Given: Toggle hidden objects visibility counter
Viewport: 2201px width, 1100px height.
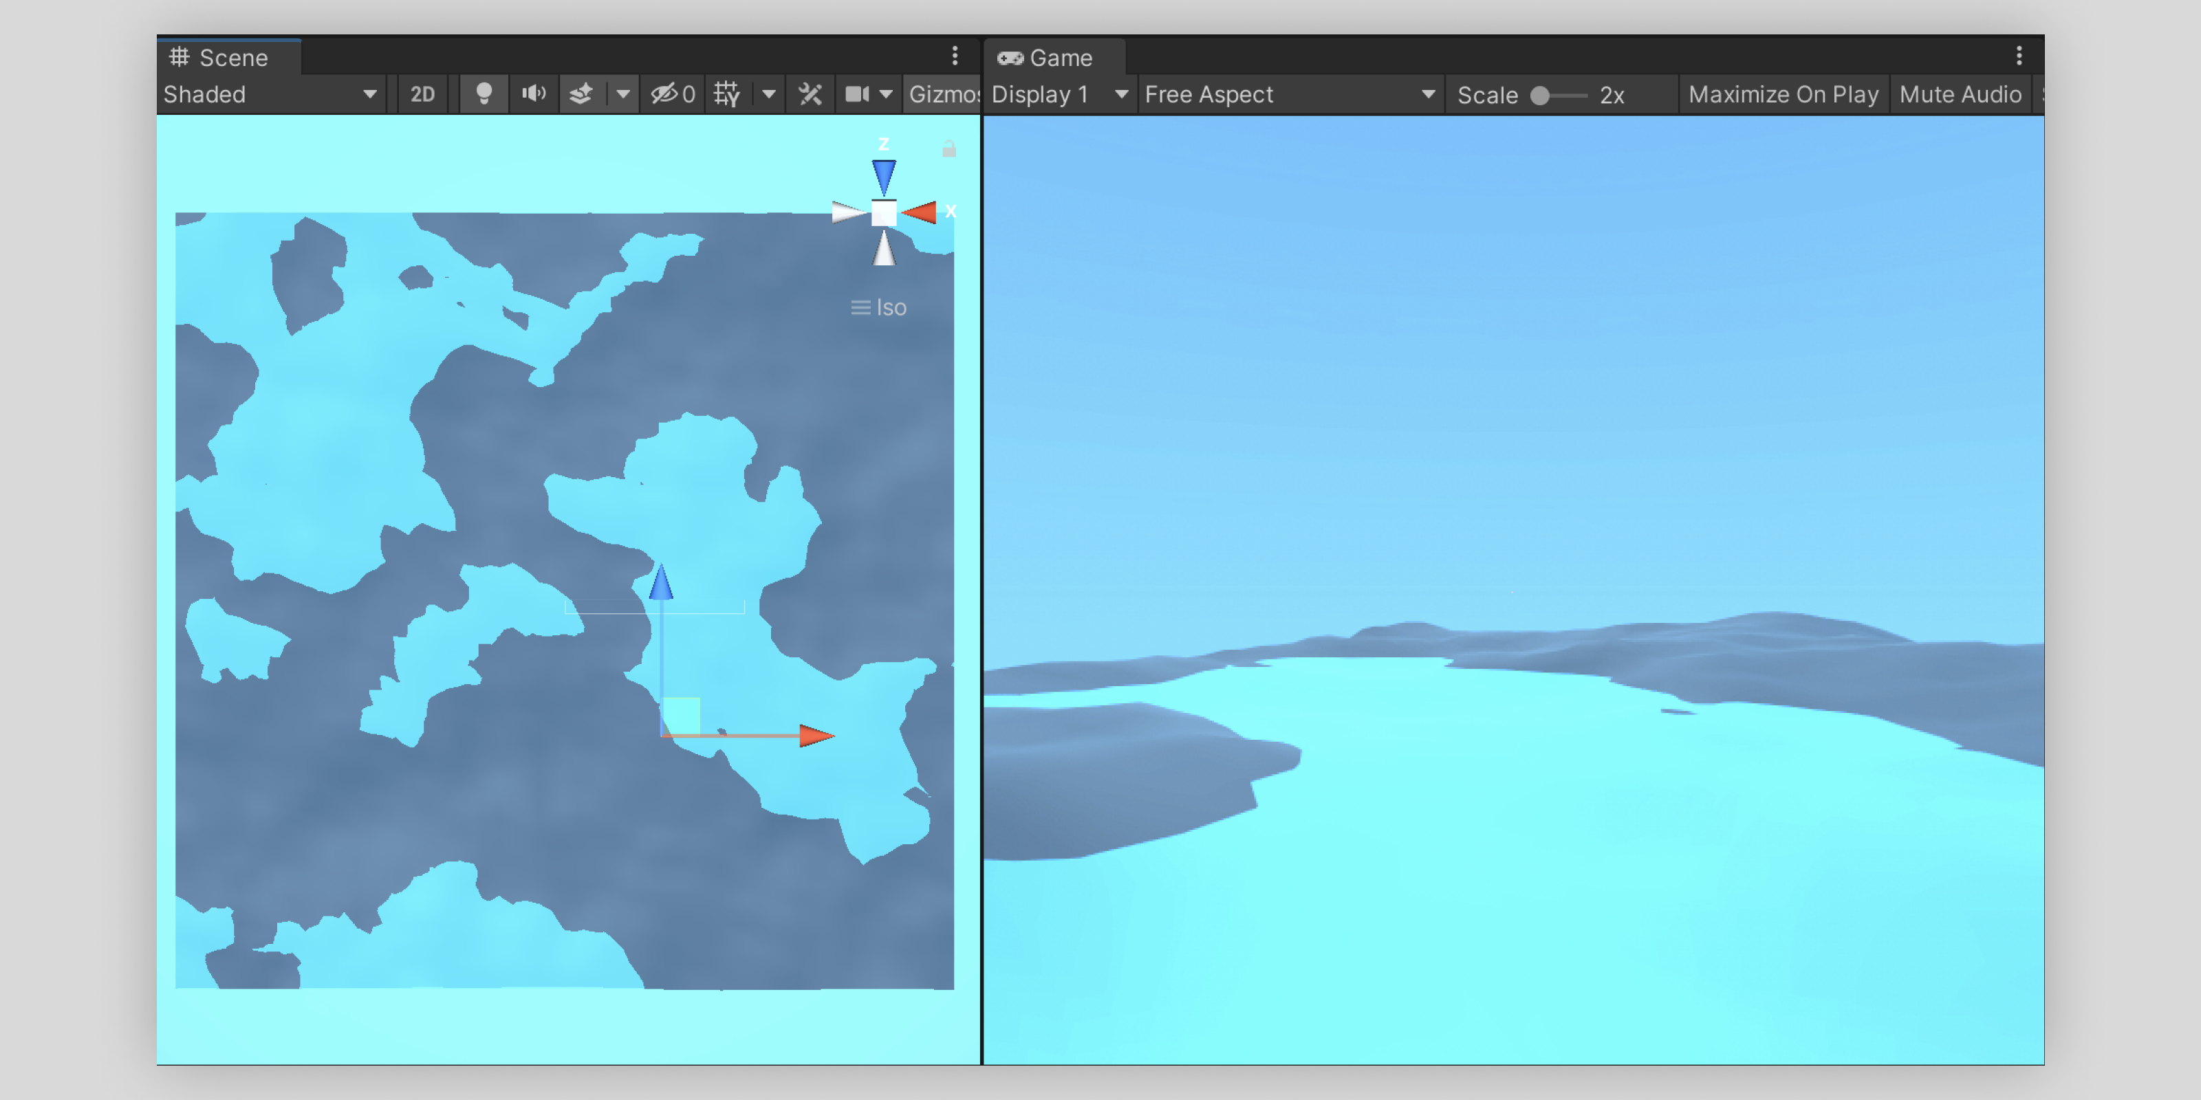Looking at the screenshot, I should [673, 95].
